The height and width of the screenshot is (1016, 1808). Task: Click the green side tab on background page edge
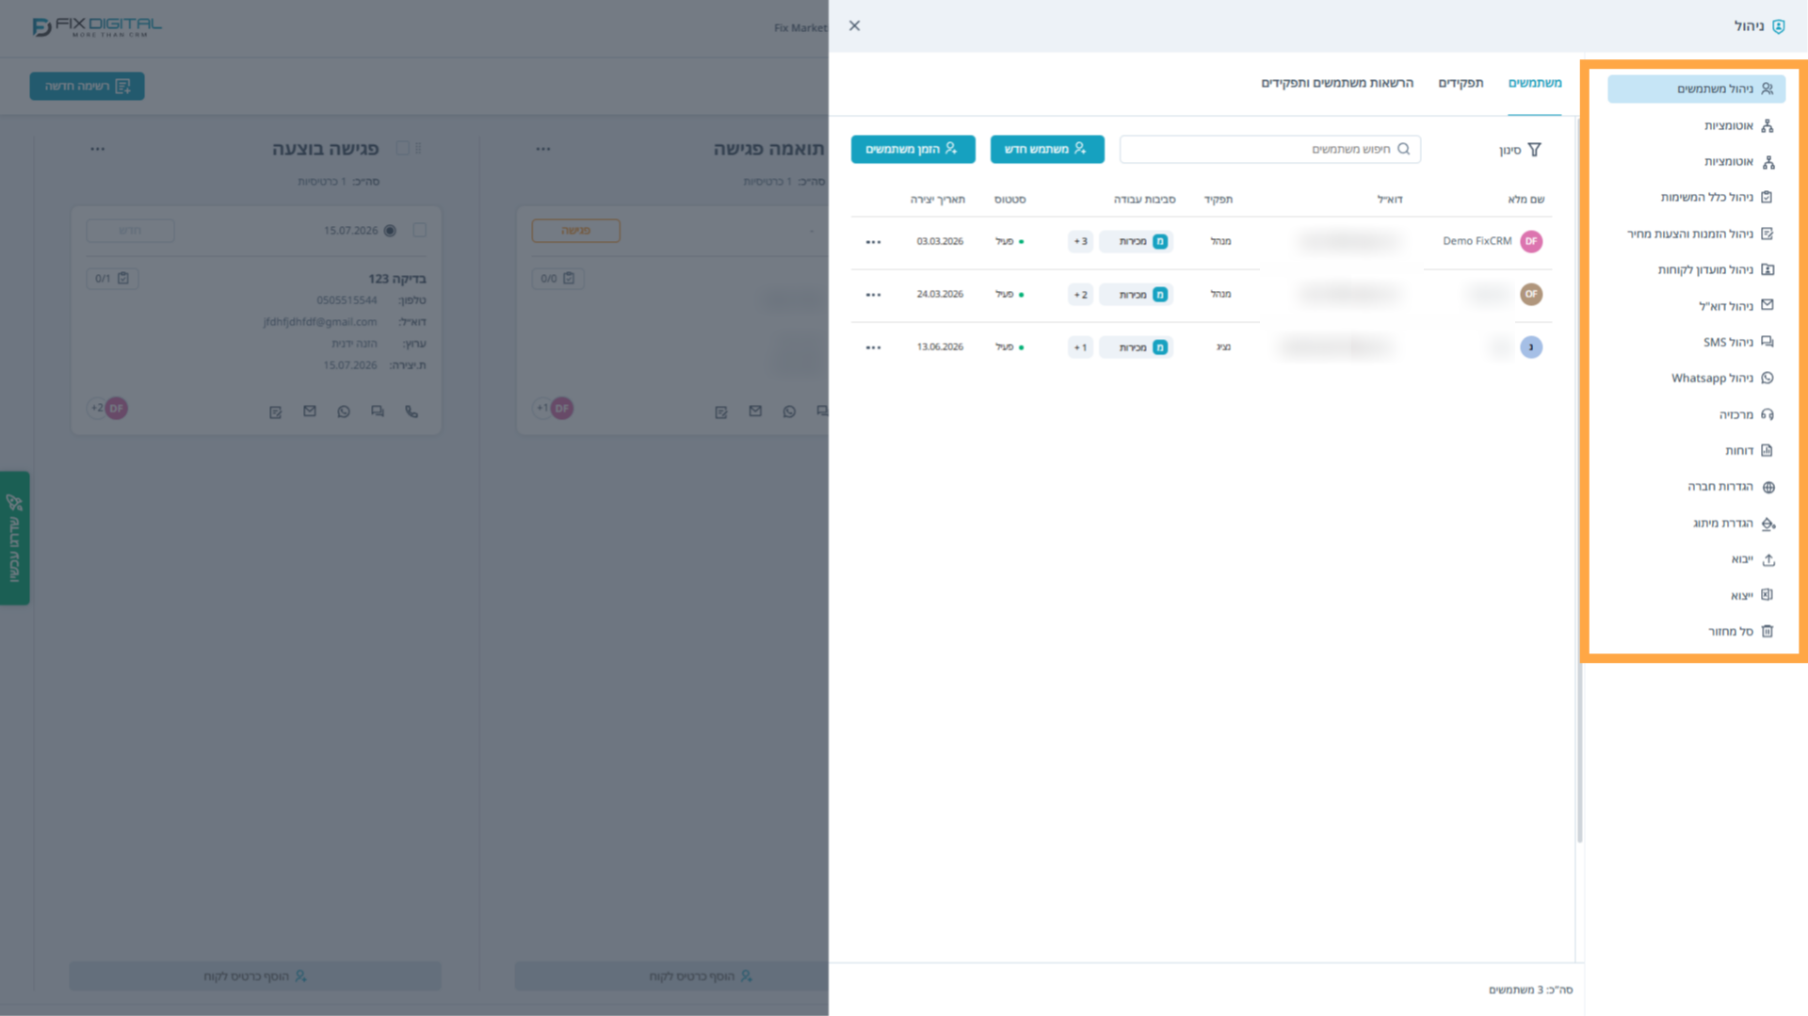click(x=14, y=538)
